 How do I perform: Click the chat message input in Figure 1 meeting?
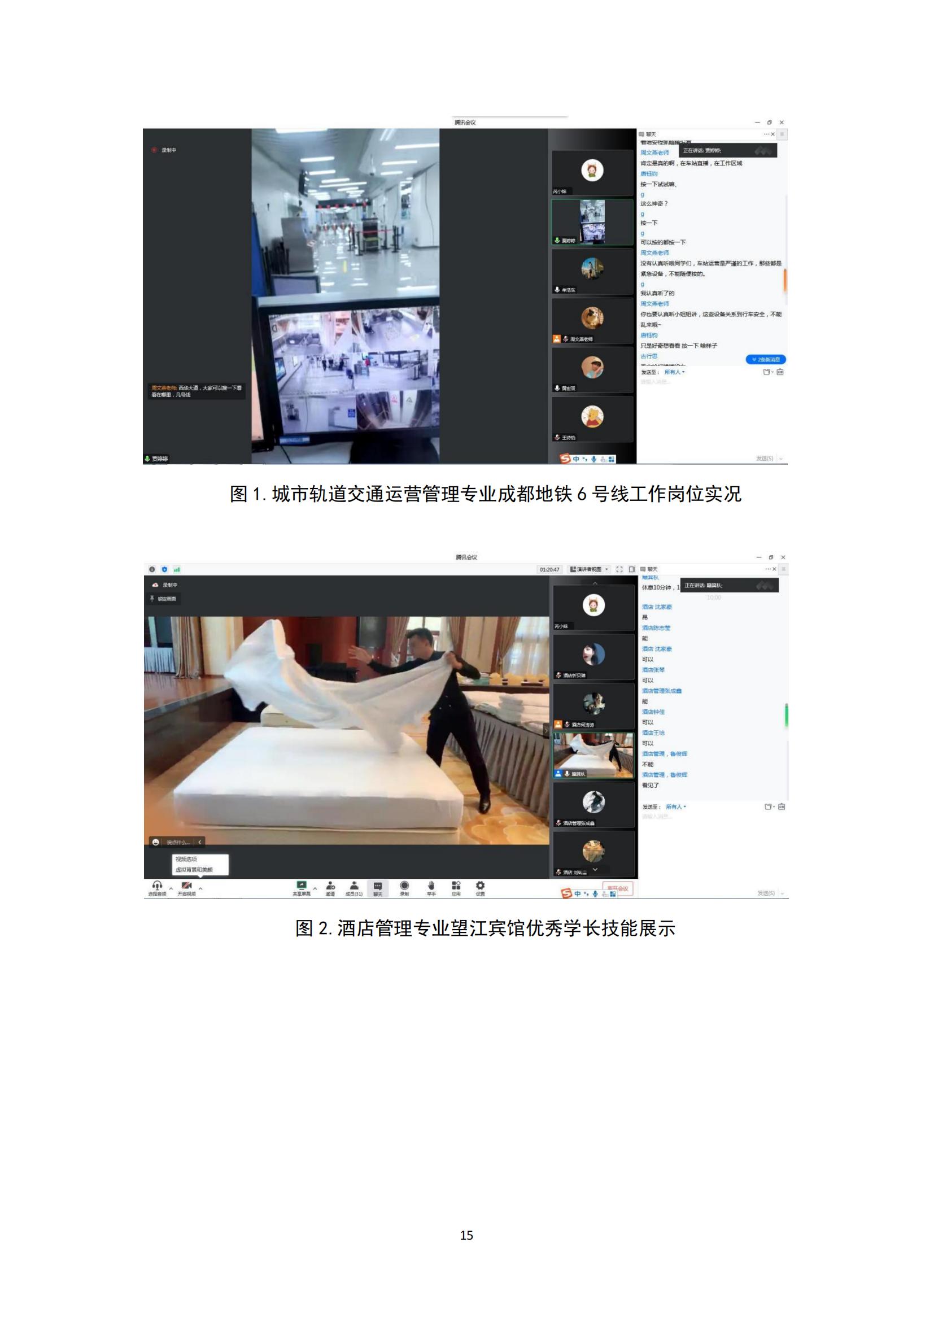point(712,414)
